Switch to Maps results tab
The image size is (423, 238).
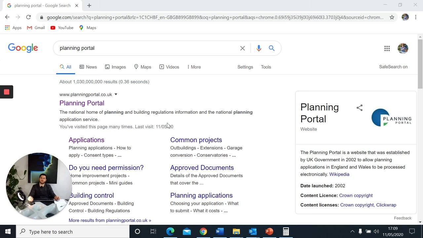tap(142, 67)
